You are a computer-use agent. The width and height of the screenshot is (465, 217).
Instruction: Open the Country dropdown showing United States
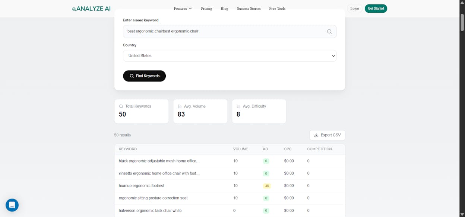(230, 56)
